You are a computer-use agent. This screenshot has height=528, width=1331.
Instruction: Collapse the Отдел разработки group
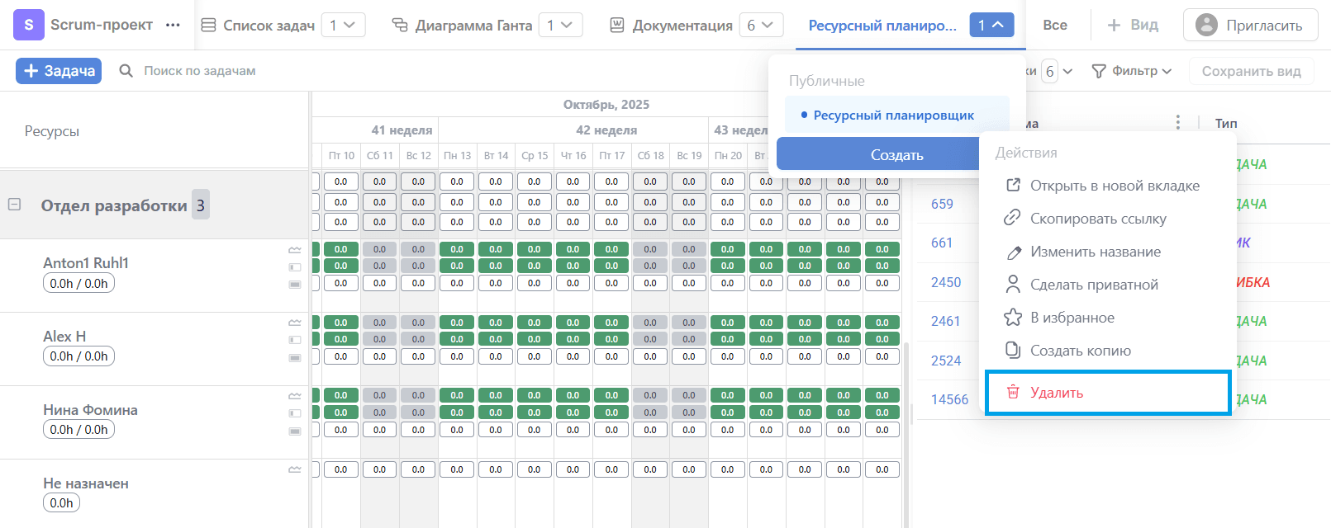coord(14,204)
